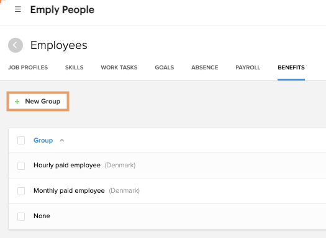Select the Goals tab
Screen dimensions: 326x238
pos(165,68)
